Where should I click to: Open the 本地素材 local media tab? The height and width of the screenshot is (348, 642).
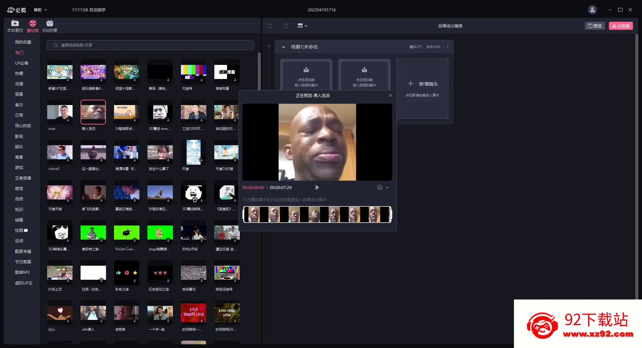15,26
